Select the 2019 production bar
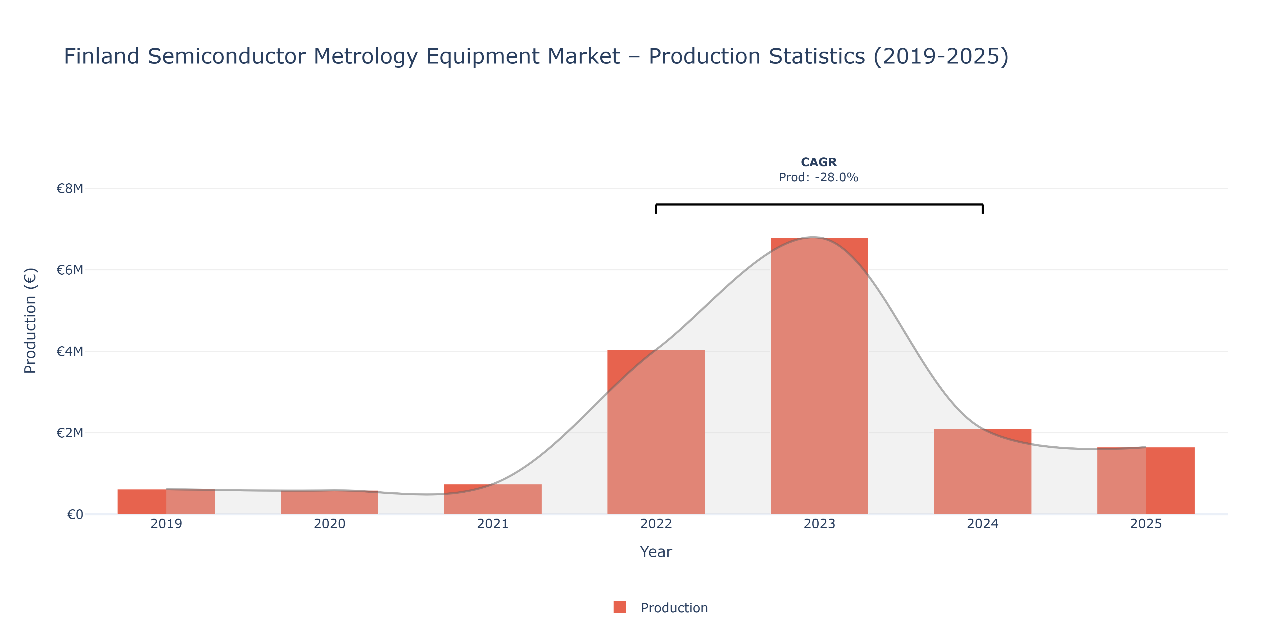Screen dimensions: 1270x635 tap(166, 502)
